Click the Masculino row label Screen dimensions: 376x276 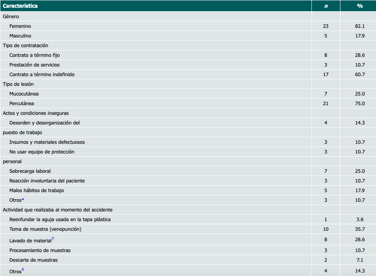point(20,36)
